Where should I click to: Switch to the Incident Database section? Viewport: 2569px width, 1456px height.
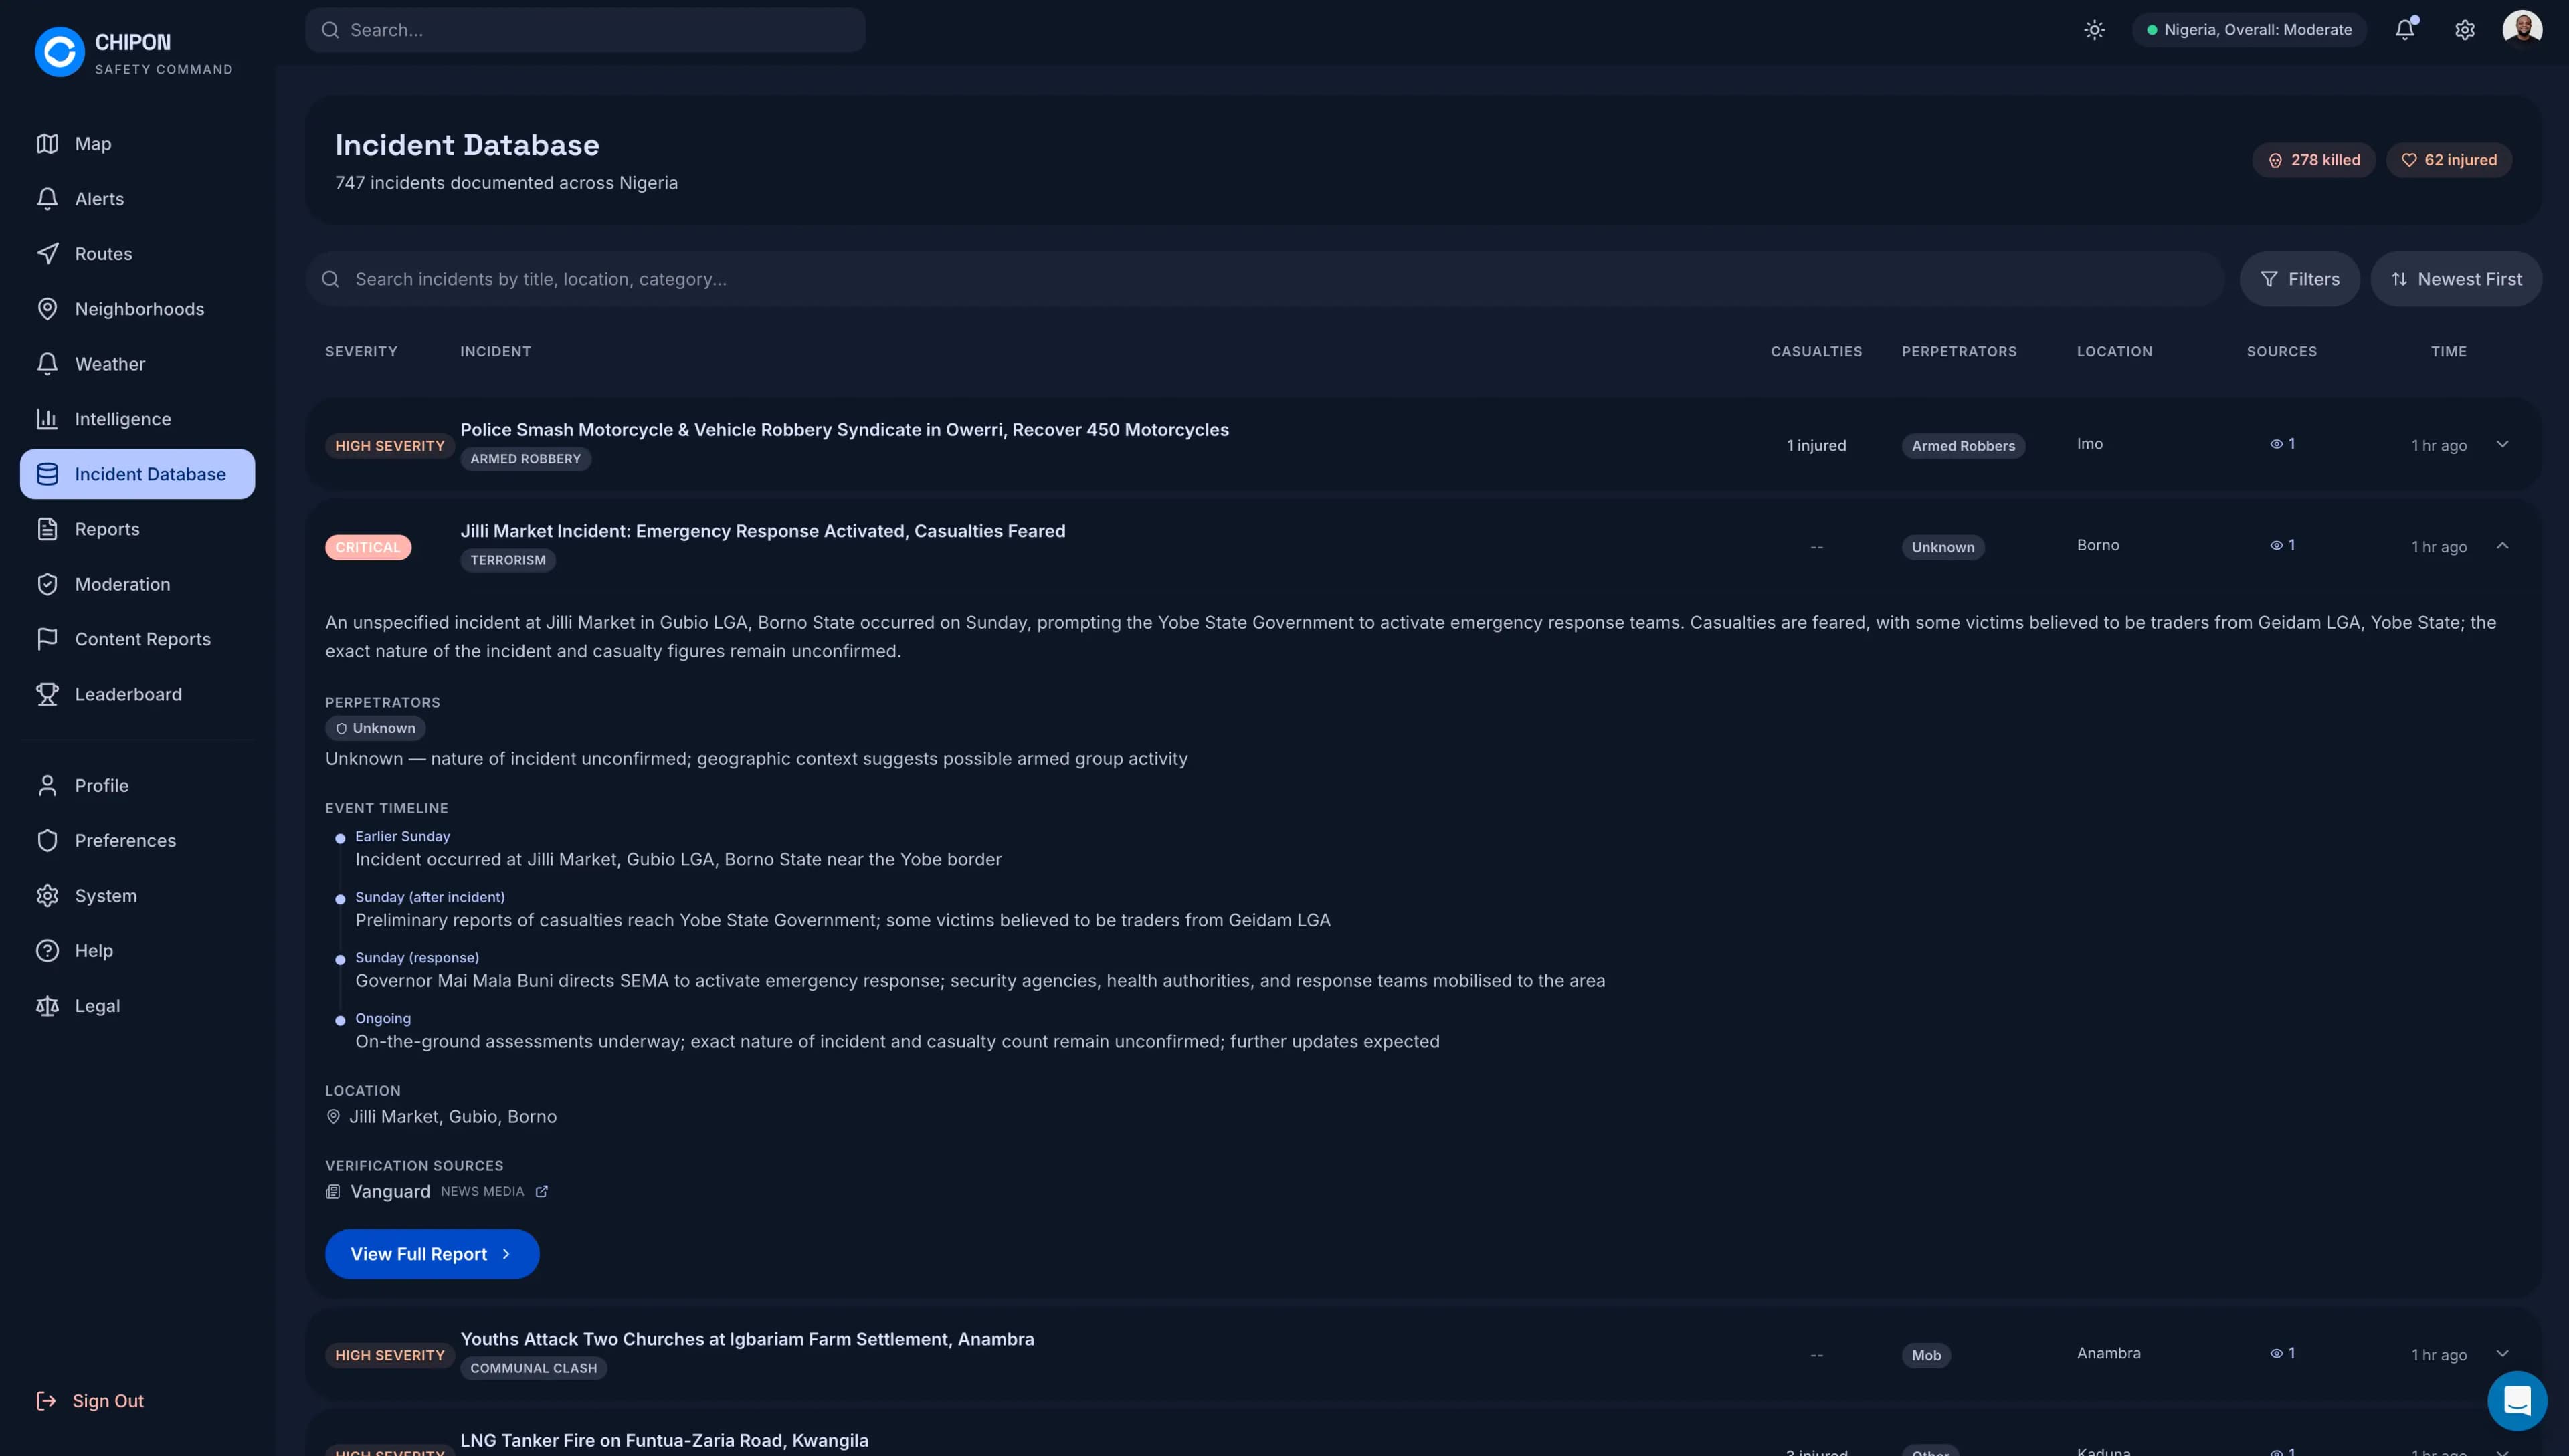pos(150,473)
